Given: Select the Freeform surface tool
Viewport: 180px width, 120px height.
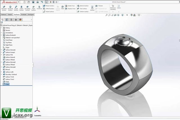Looking at the screenshot, I should click(39, 8).
